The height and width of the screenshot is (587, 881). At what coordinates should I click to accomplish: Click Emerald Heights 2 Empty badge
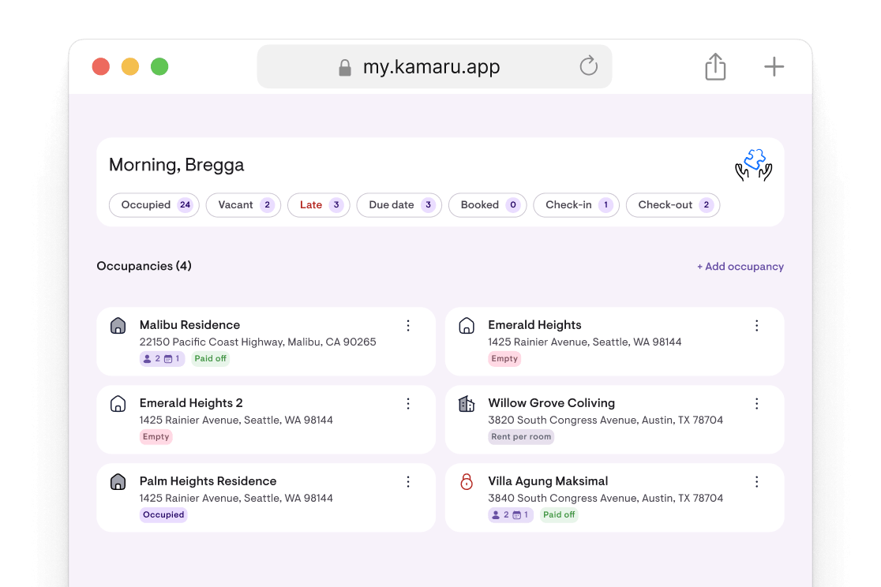pos(156,436)
